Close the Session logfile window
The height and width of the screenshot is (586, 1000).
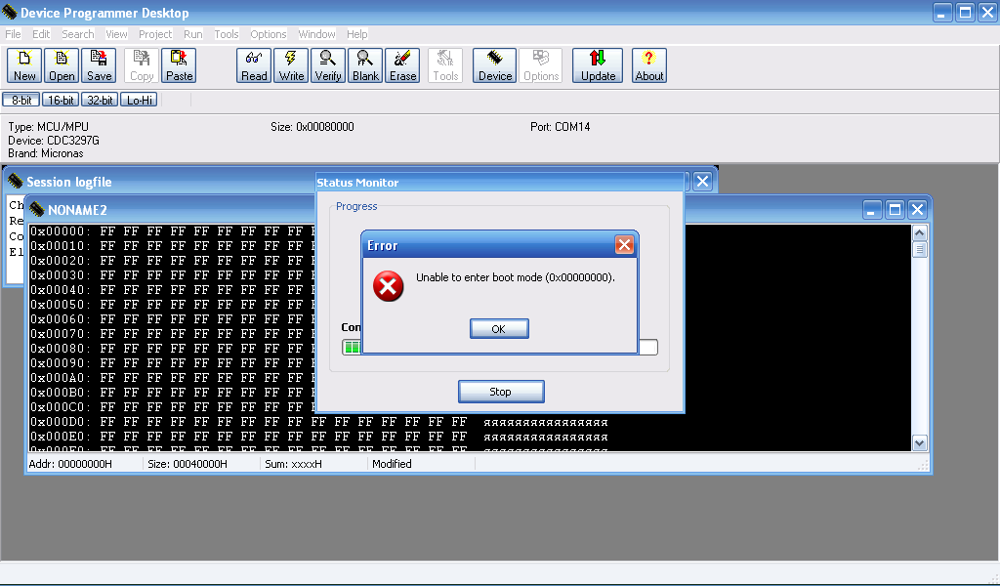coord(702,182)
